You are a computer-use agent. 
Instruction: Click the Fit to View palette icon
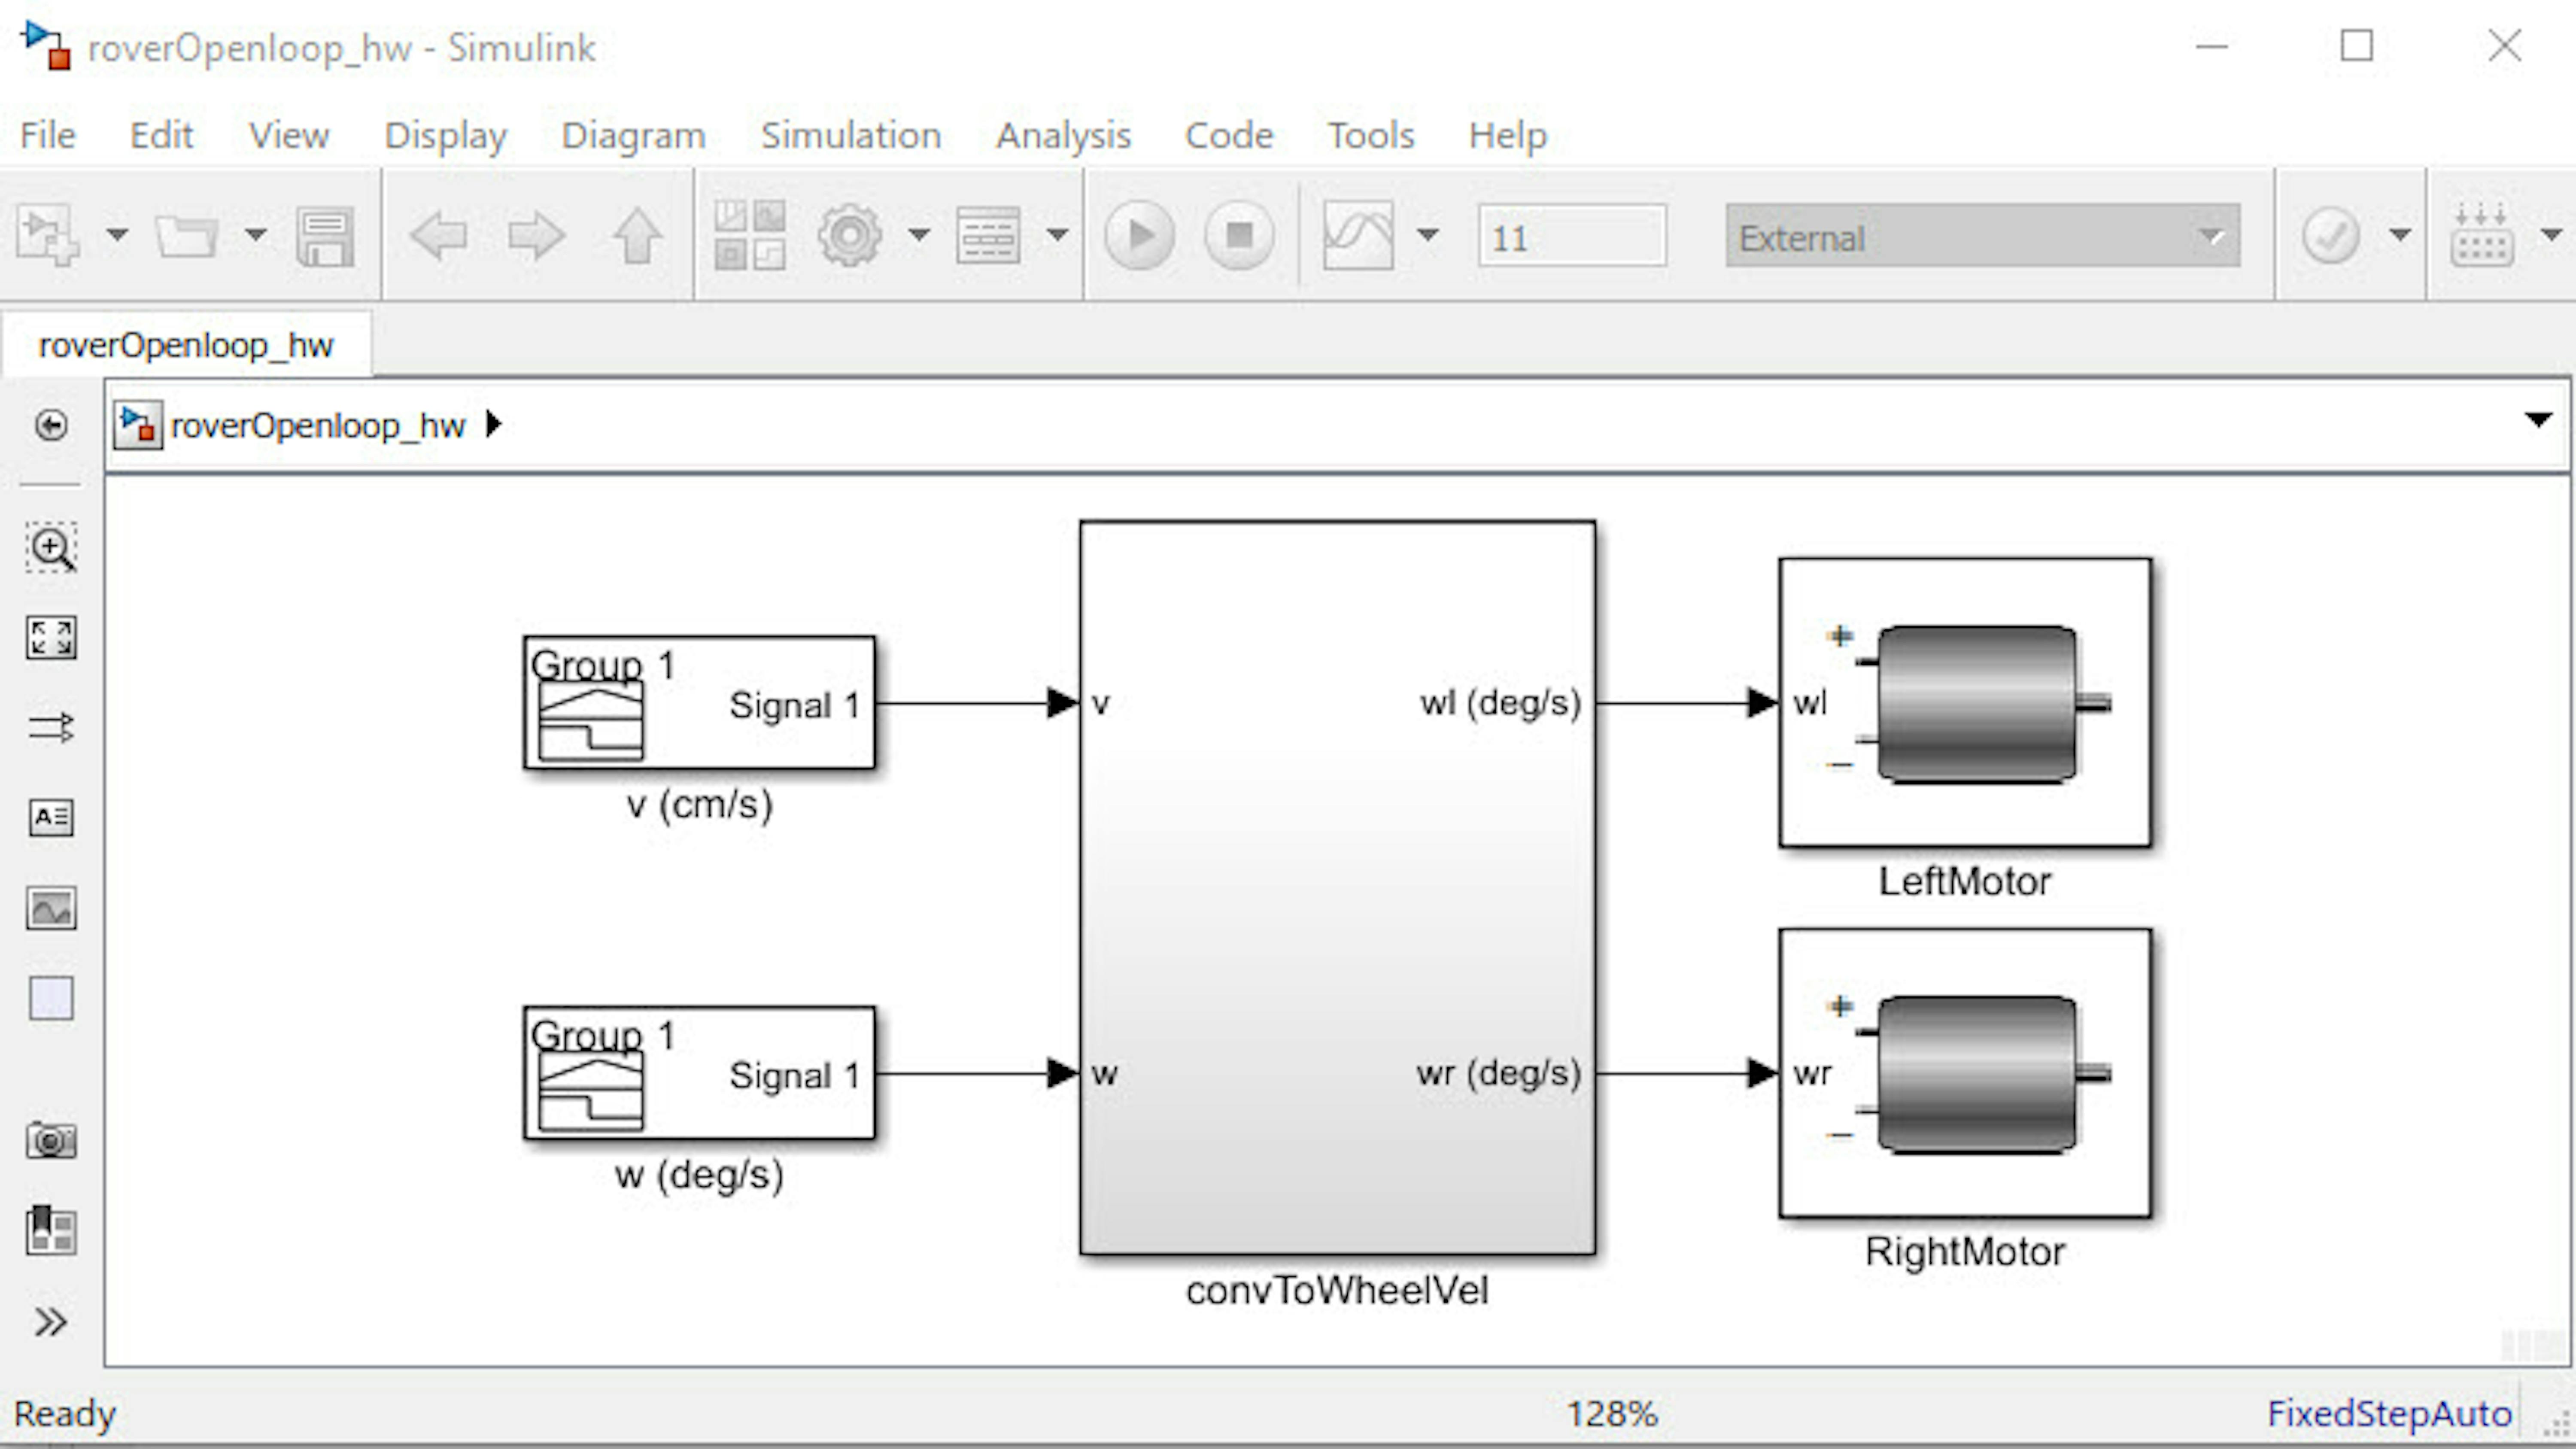[51, 637]
